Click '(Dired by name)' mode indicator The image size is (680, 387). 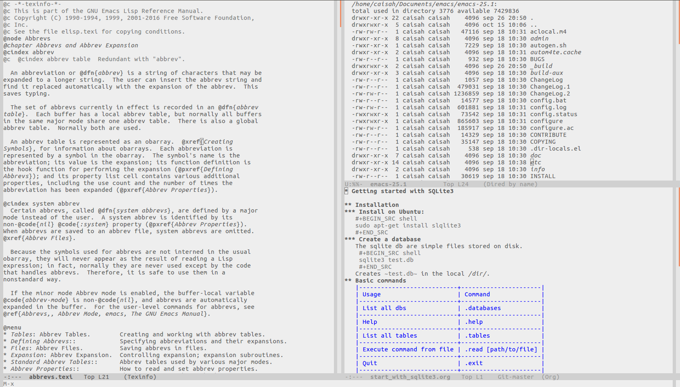click(x=510, y=184)
